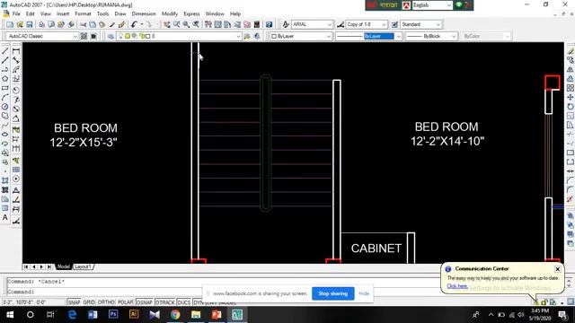This screenshot has height=323, width=575.
Task: Open the Express menu
Action: point(191,13)
